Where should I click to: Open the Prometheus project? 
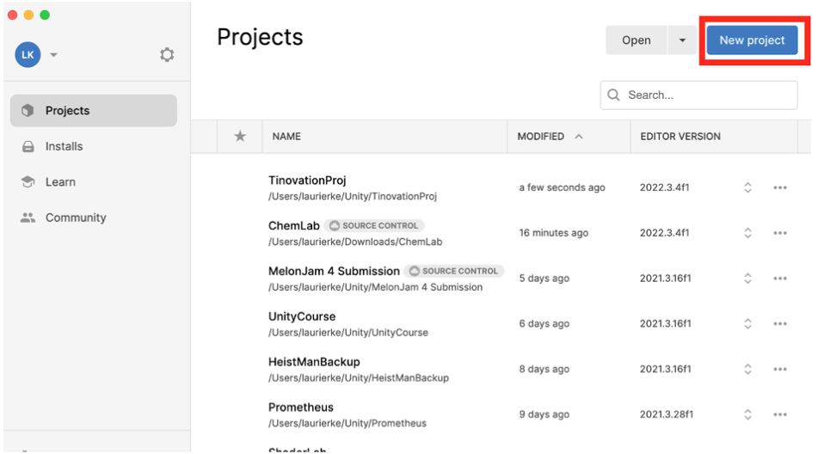[x=300, y=408]
